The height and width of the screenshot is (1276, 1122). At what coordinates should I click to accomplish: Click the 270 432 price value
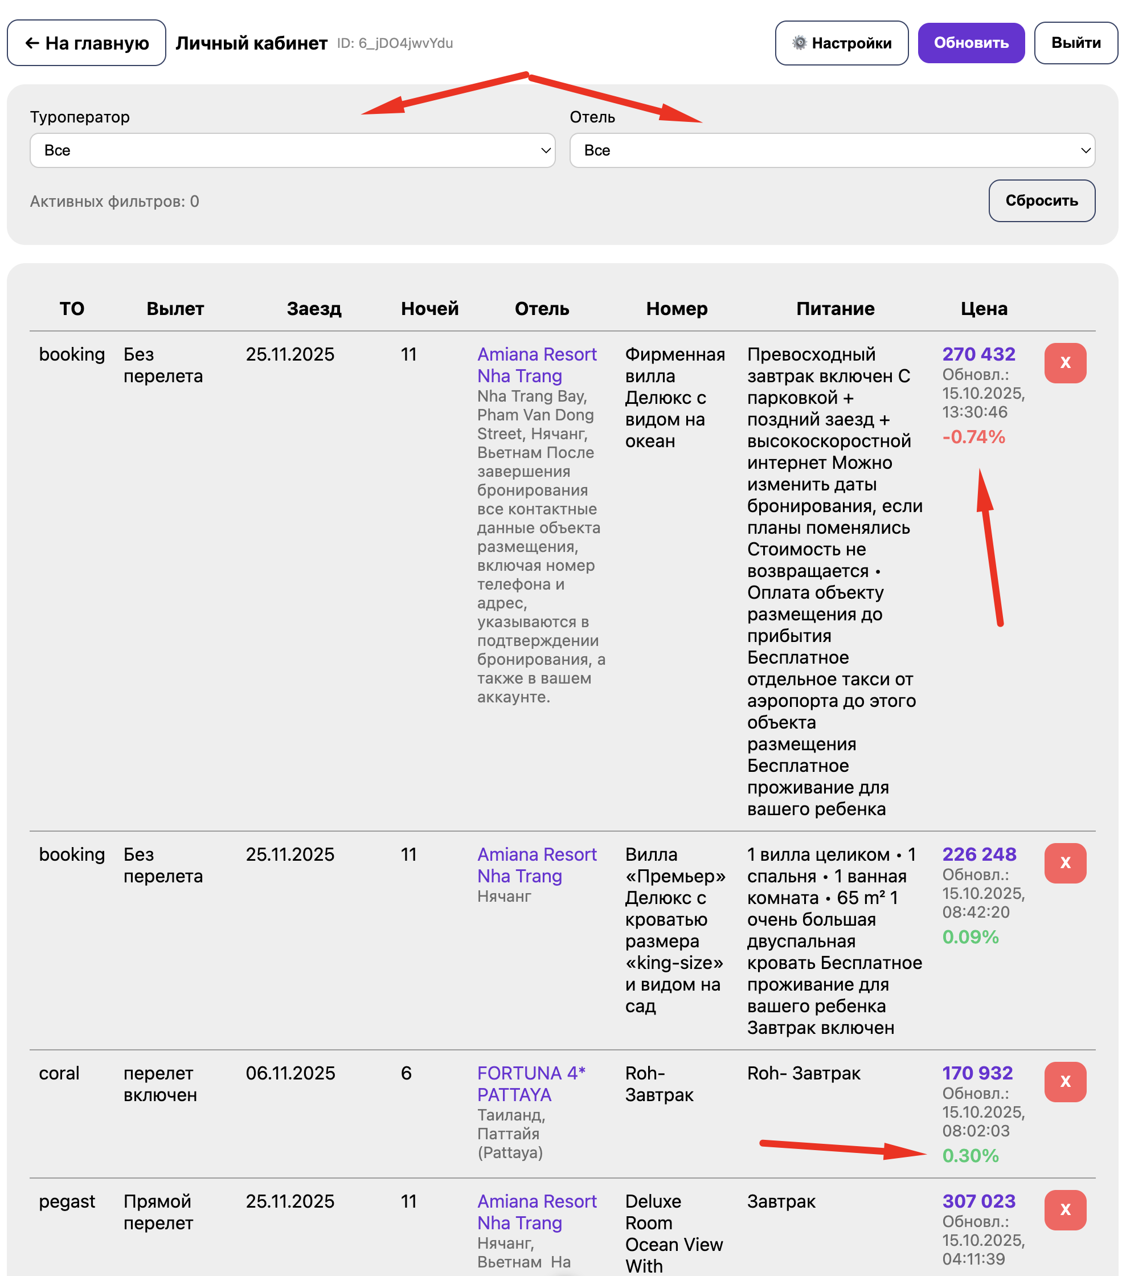[x=978, y=354]
